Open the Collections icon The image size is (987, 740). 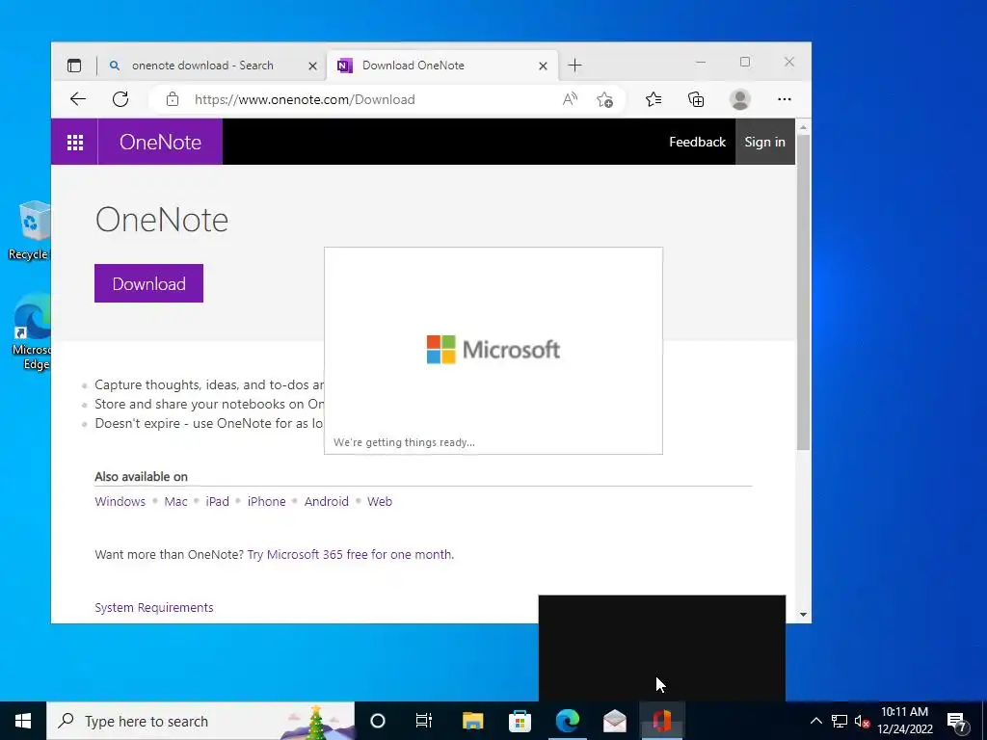click(696, 99)
